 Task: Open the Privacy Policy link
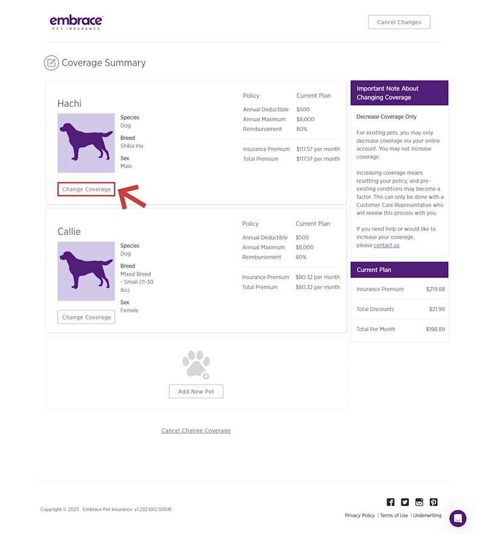coord(359,515)
